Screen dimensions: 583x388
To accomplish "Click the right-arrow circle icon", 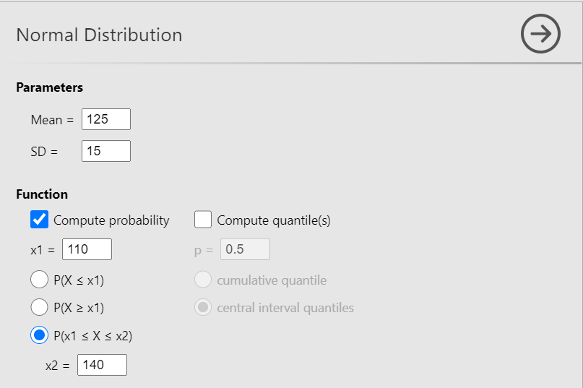I will [x=540, y=33].
